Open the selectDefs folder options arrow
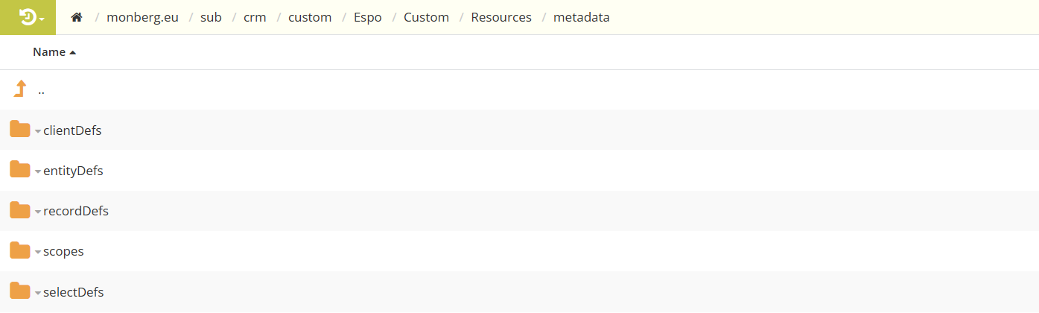The width and height of the screenshot is (1039, 313). tap(37, 292)
